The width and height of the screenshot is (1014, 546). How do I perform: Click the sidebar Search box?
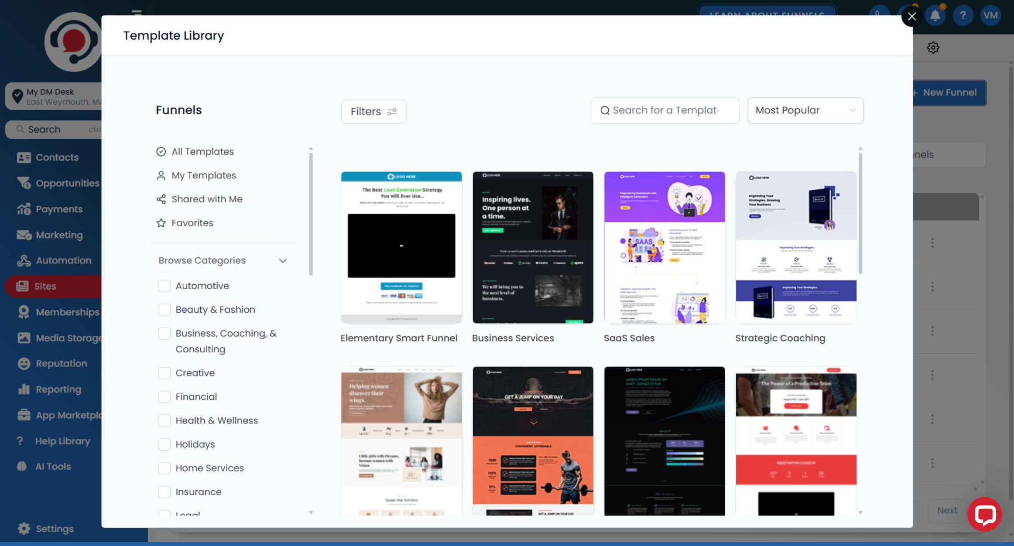pyautogui.click(x=54, y=130)
